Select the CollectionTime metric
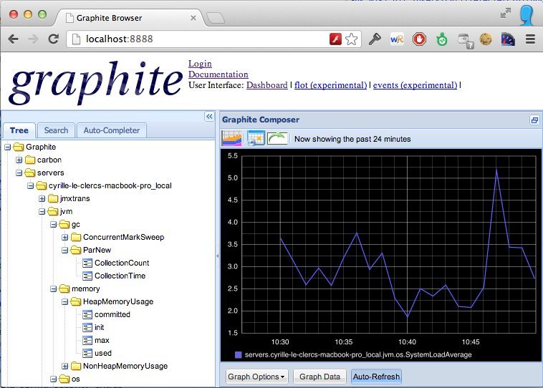 click(x=120, y=276)
